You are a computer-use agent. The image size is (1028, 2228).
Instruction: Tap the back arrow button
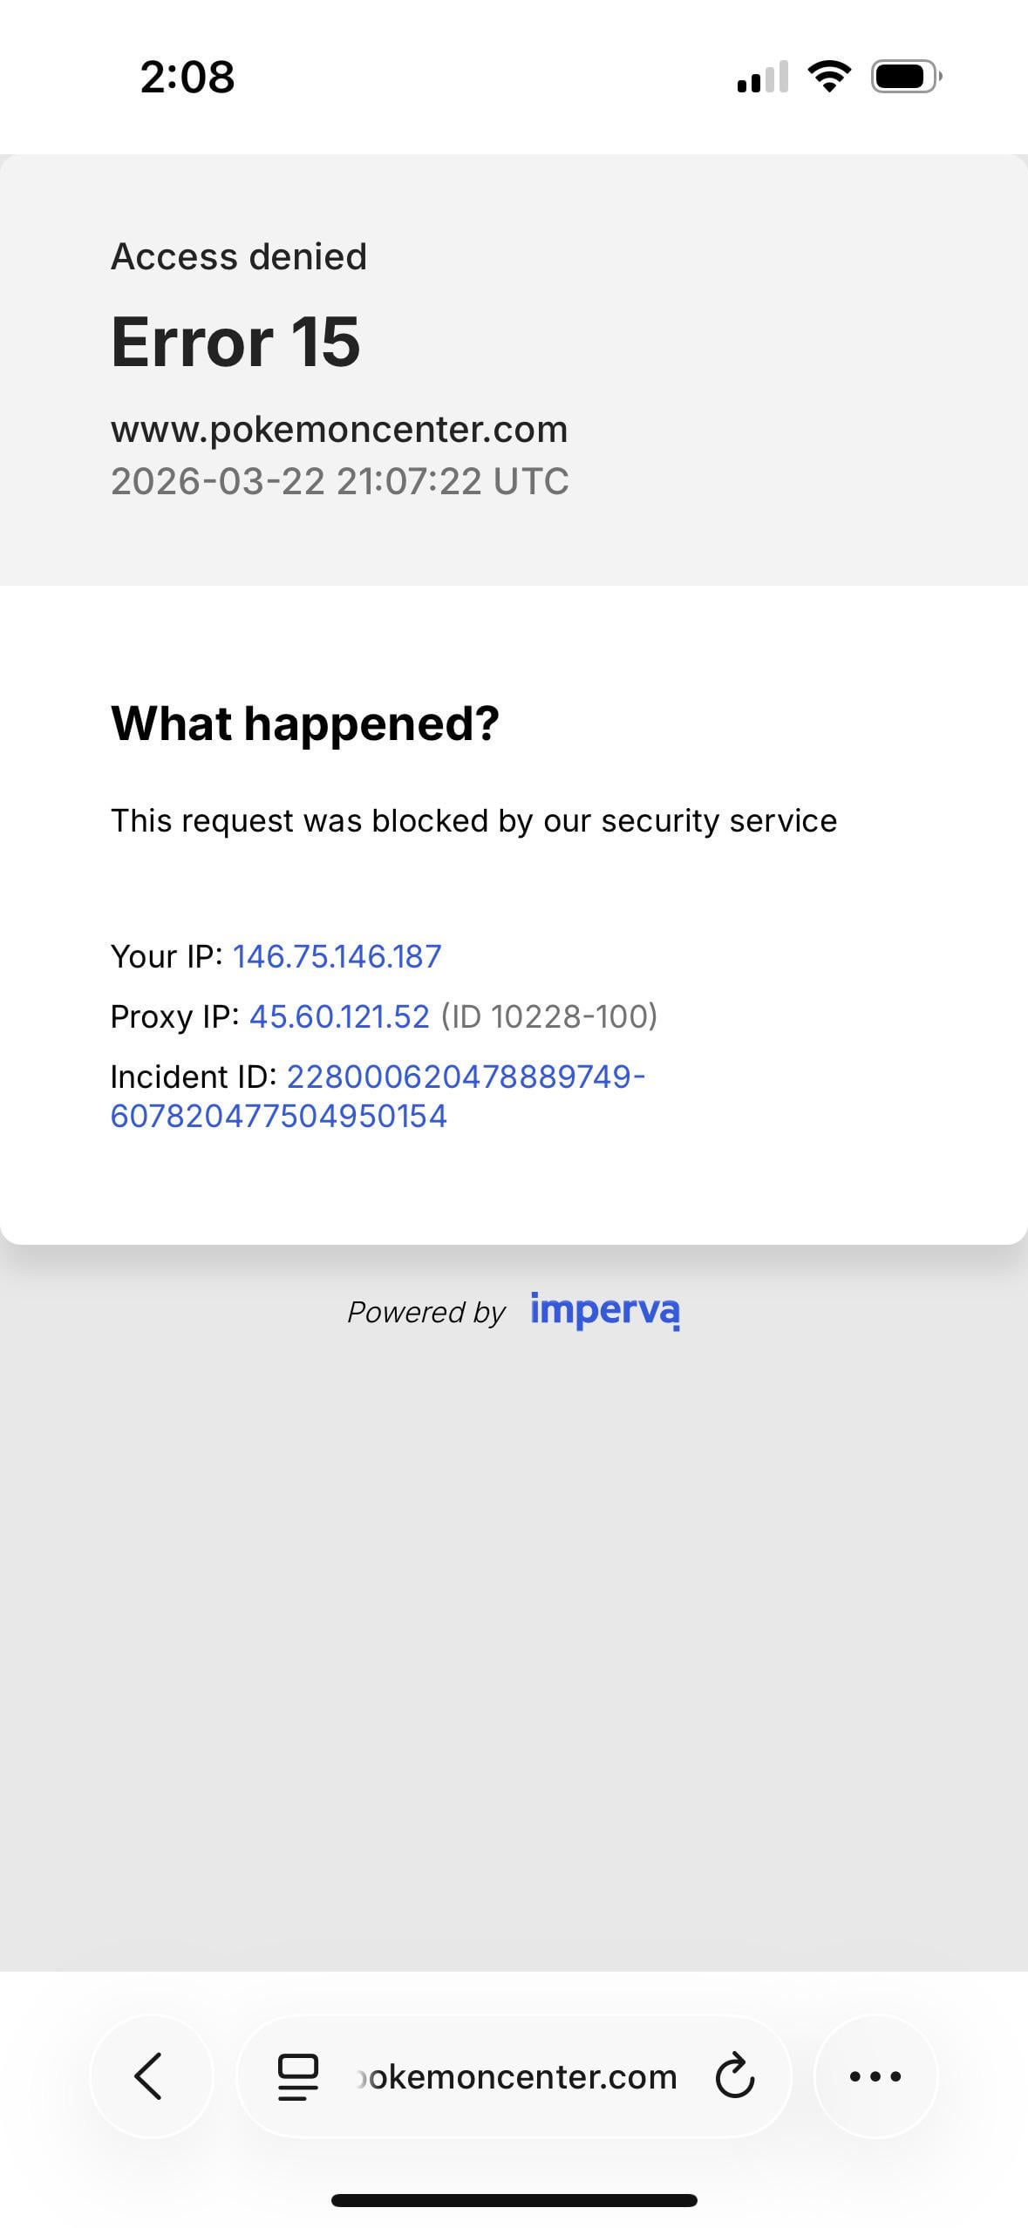pyautogui.click(x=150, y=2075)
